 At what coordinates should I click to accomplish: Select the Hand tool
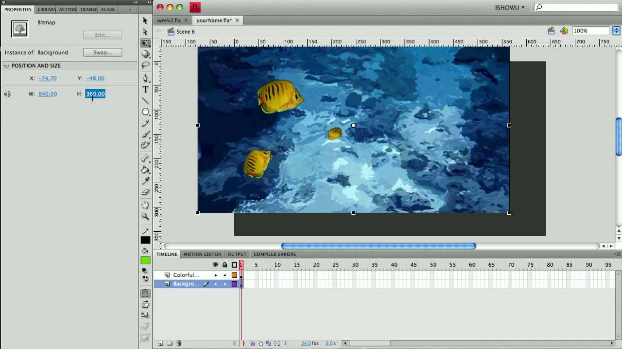point(145,205)
